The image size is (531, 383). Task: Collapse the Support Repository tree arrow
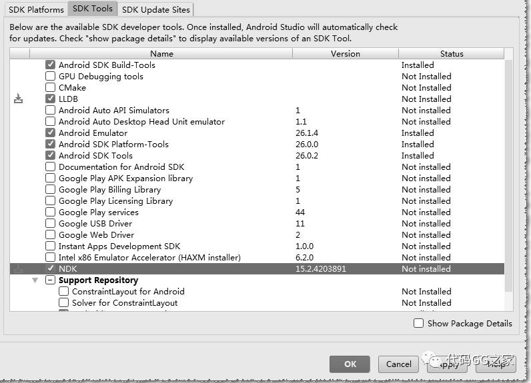click(x=35, y=280)
